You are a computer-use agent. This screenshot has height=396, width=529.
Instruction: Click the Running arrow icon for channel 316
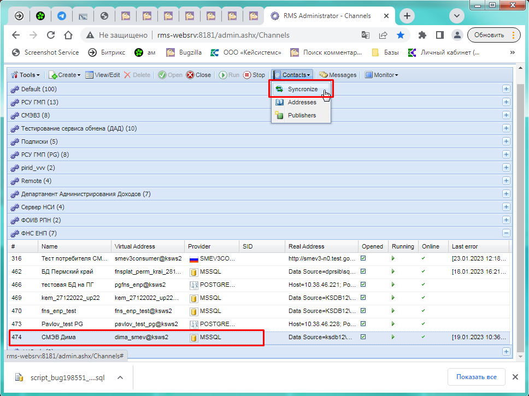(393, 258)
